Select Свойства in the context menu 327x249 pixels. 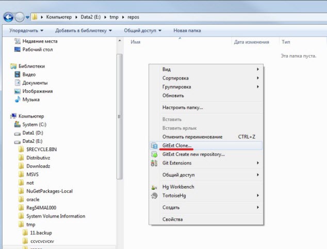(x=172, y=219)
